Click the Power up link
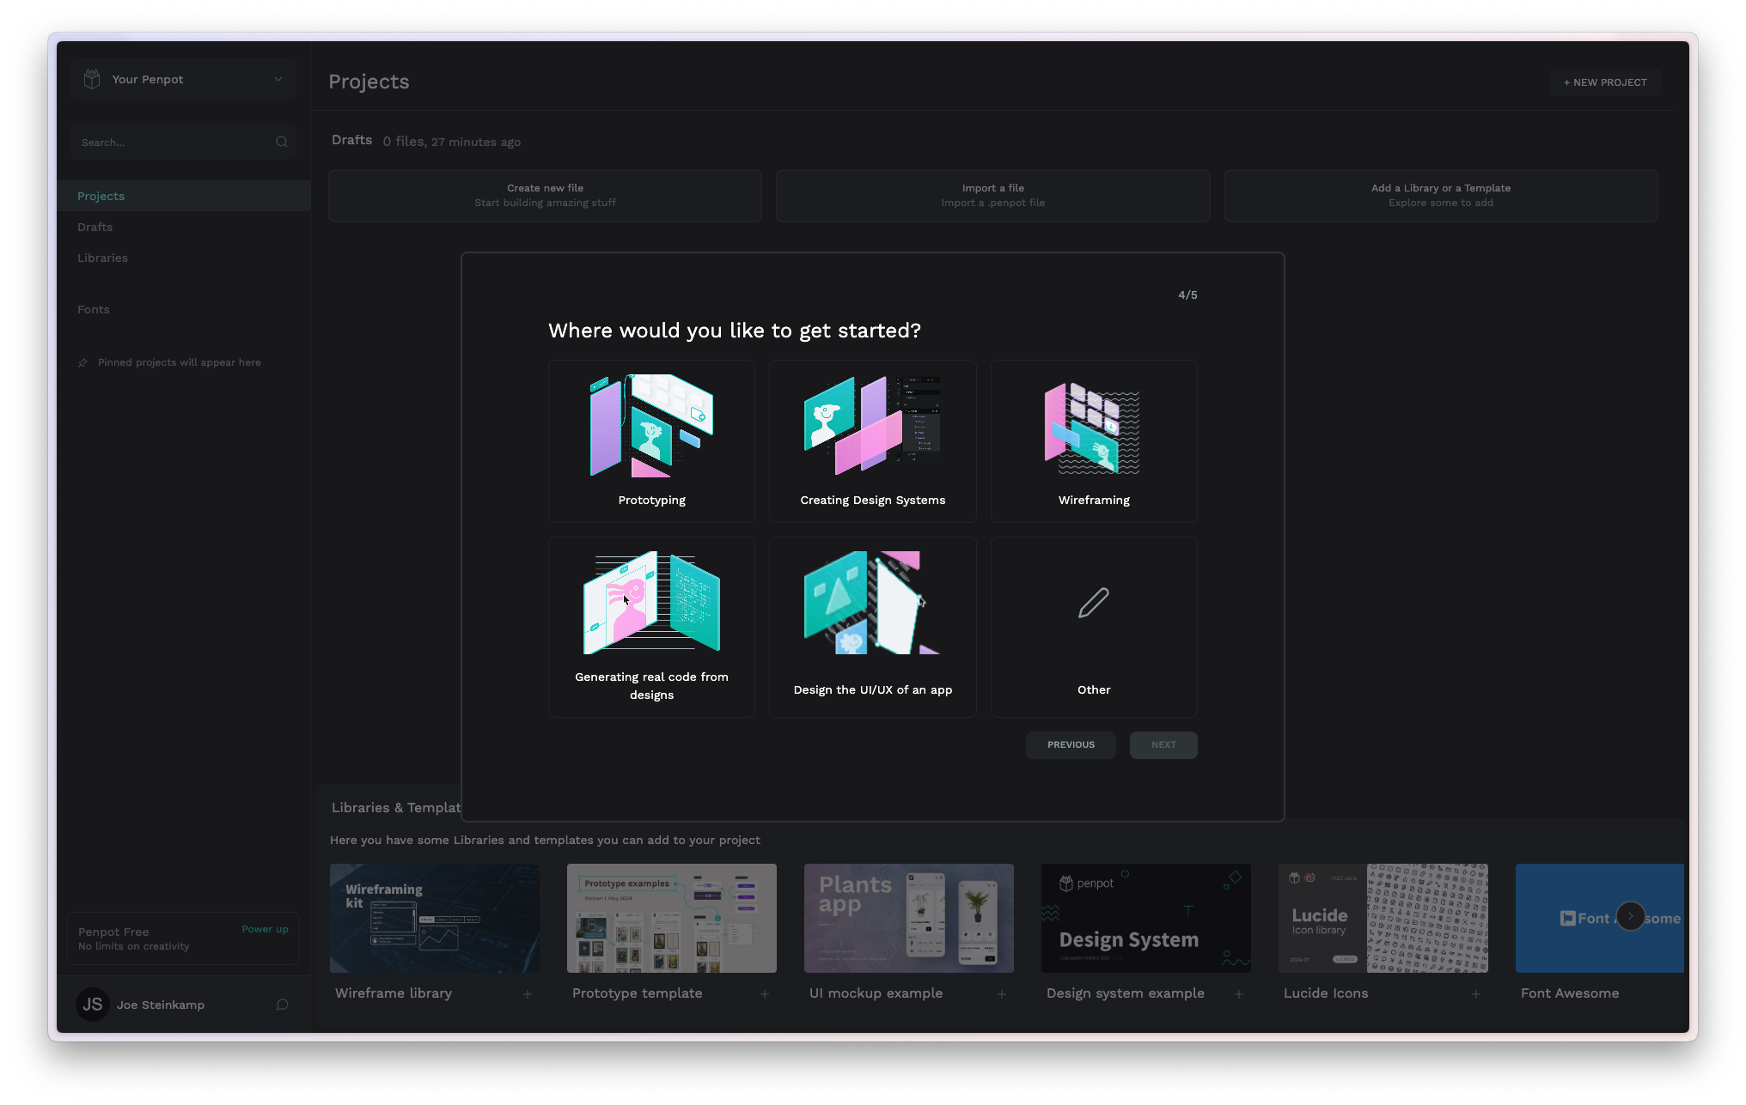The height and width of the screenshot is (1105, 1746). pyautogui.click(x=265, y=929)
